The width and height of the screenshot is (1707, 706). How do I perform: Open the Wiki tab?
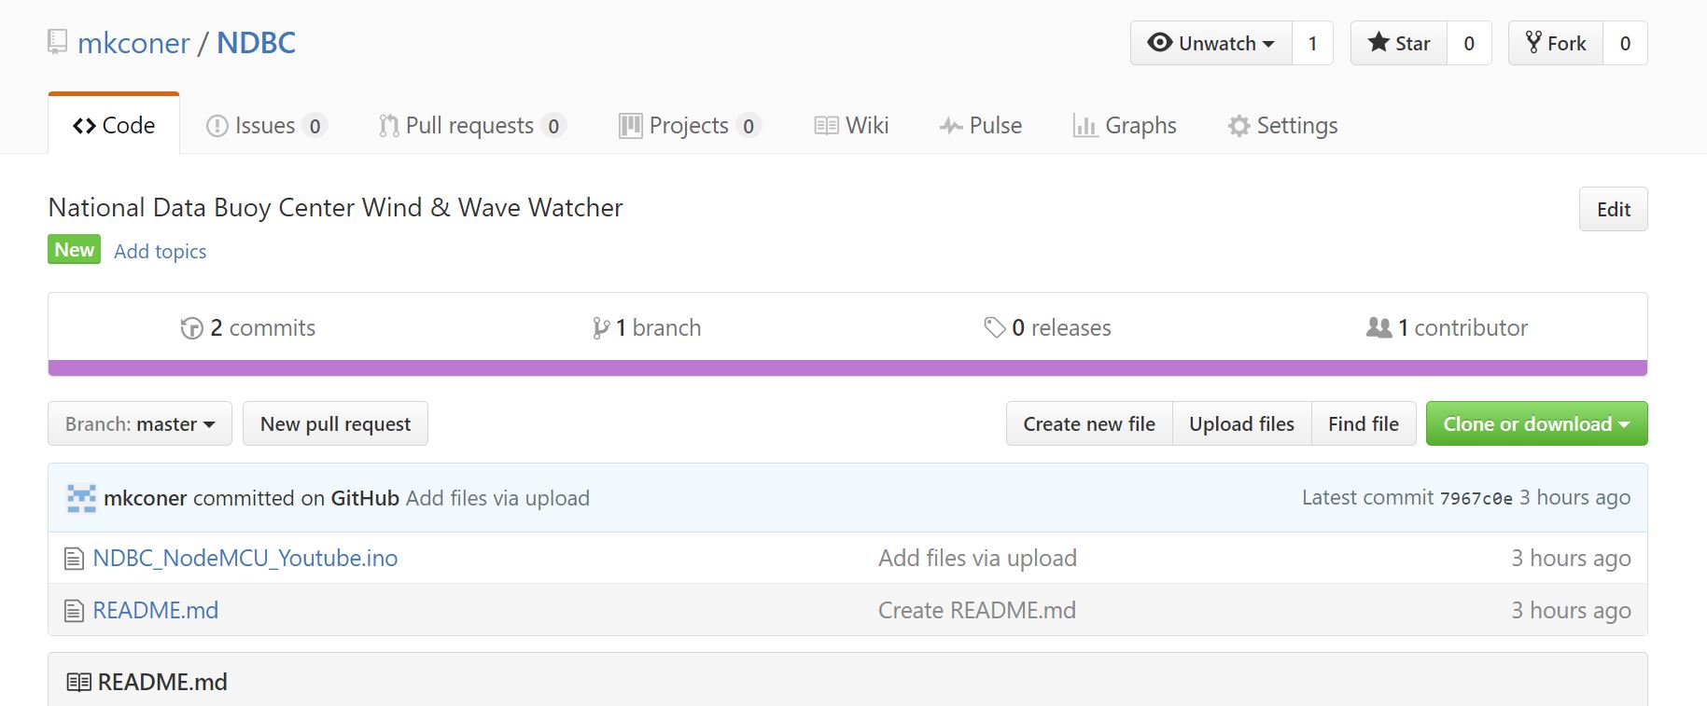tap(852, 125)
